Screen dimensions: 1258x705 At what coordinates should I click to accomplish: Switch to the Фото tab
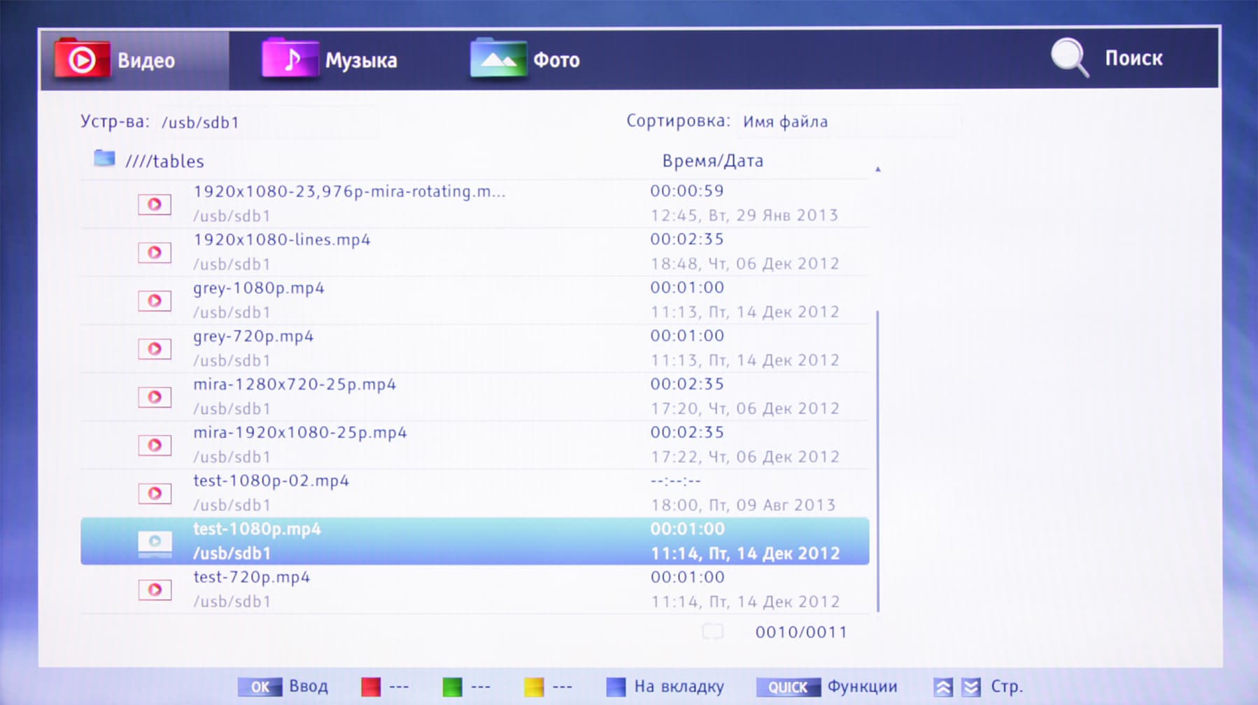click(525, 60)
